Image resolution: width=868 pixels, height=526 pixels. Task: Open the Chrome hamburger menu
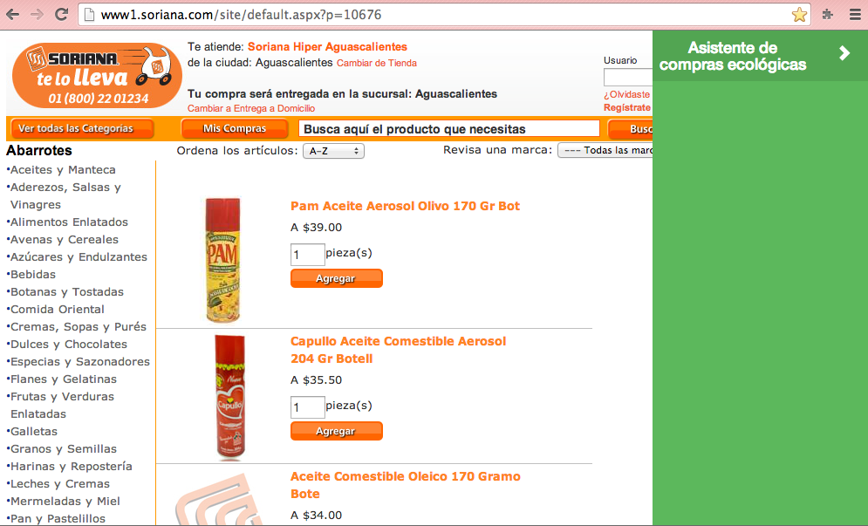coord(855,15)
